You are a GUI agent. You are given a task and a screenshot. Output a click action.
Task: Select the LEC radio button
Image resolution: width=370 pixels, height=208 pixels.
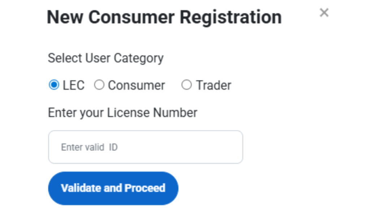[53, 85]
